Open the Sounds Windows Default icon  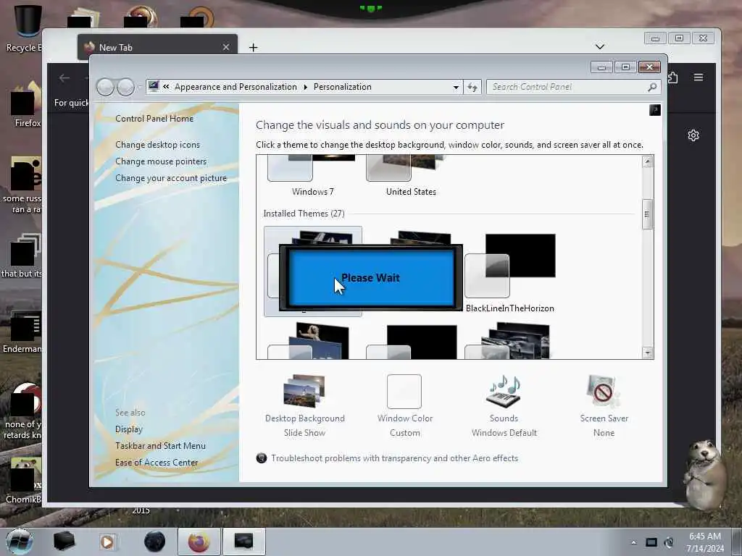point(504,392)
